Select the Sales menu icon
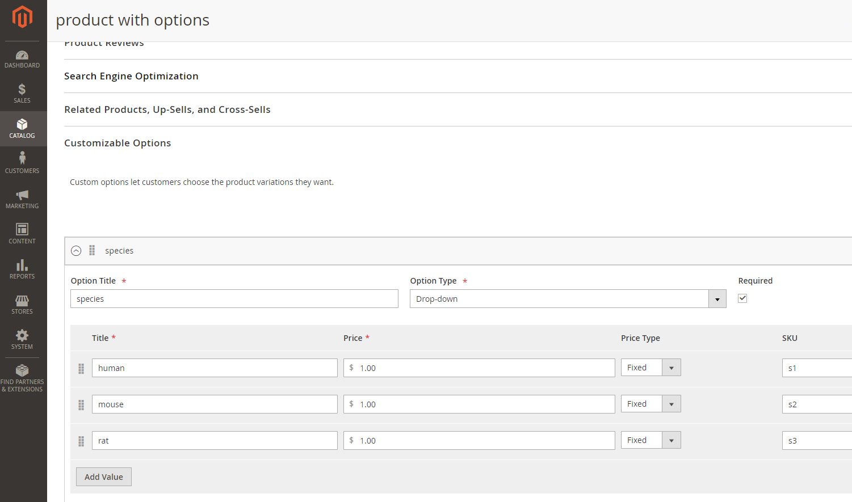Screen dimensions: 852x502 [22, 94]
